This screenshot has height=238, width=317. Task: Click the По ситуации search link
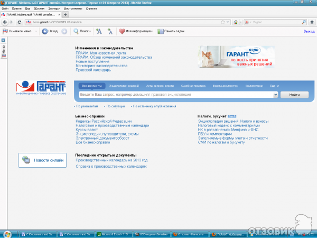click(x=115, y=106)
